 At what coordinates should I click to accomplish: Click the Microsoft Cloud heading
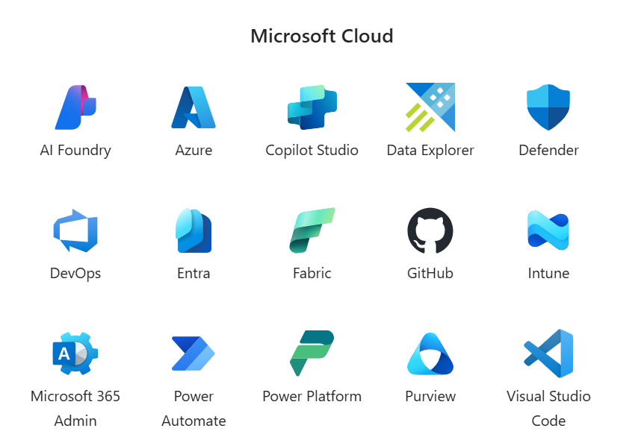tap(322, 36)
